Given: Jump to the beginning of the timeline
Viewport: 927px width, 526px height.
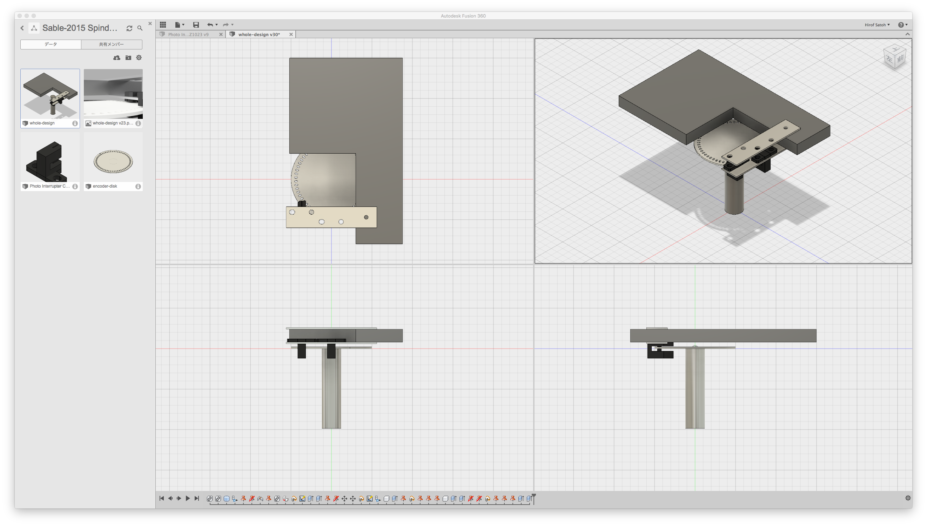Looking at the screenshot, I should [x=161, y=499].
